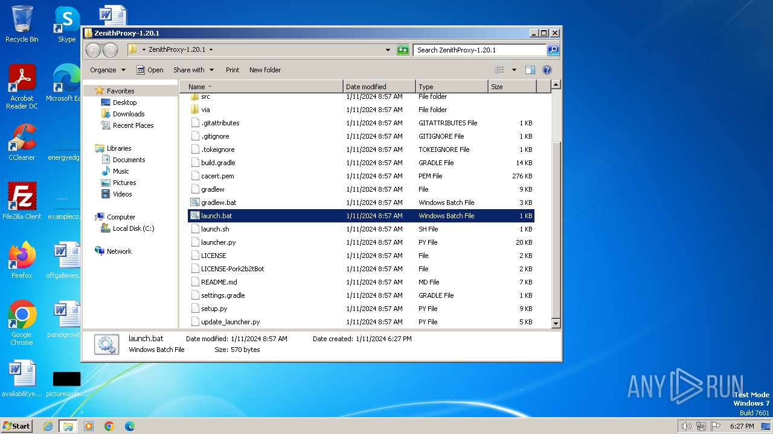The width and height of the screenshot is (773, 434).
Task: Click the Open toolbar button
Action: [x=150, y=70]
